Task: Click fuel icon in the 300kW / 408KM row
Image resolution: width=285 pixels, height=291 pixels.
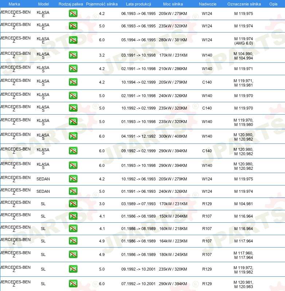Action: [73, 136]
